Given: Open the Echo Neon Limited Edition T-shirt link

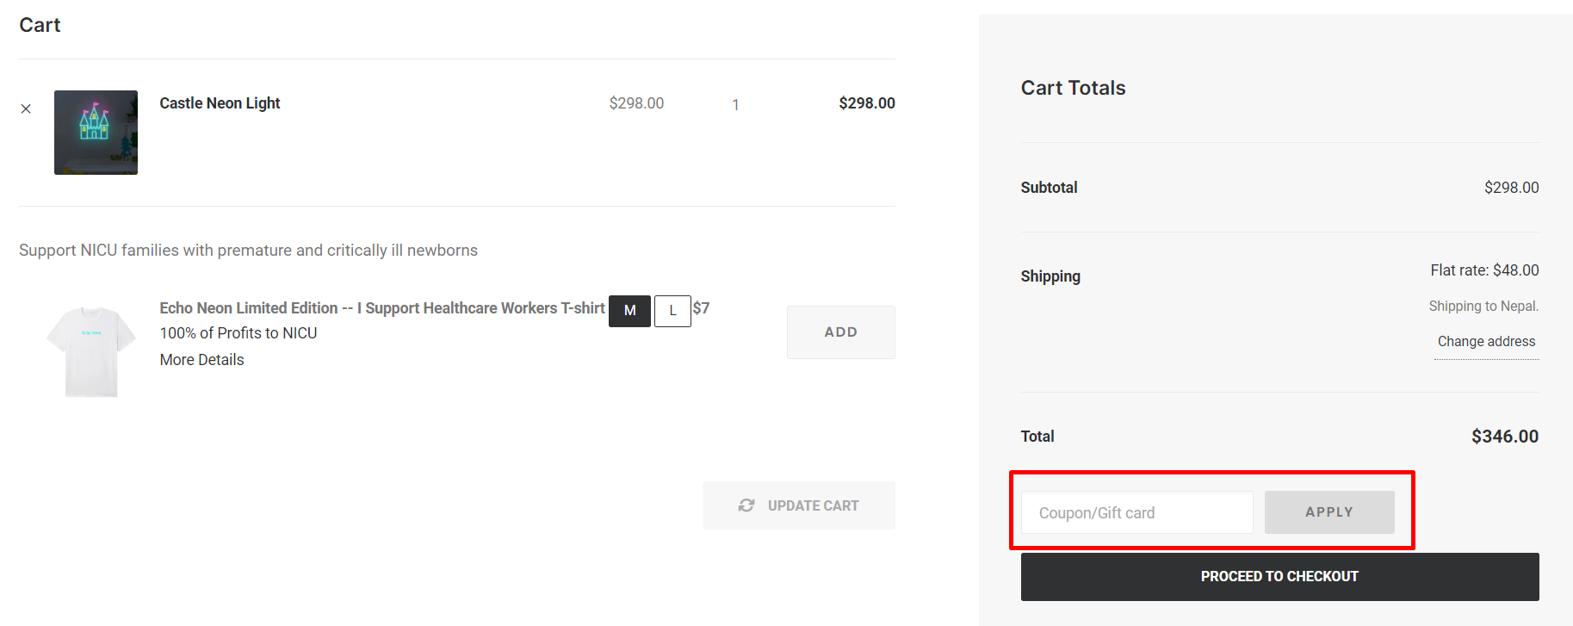Looking at the screenshot, I should point(382,308).
